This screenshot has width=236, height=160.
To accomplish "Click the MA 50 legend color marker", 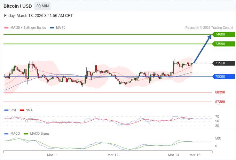I will click(52, 28).
